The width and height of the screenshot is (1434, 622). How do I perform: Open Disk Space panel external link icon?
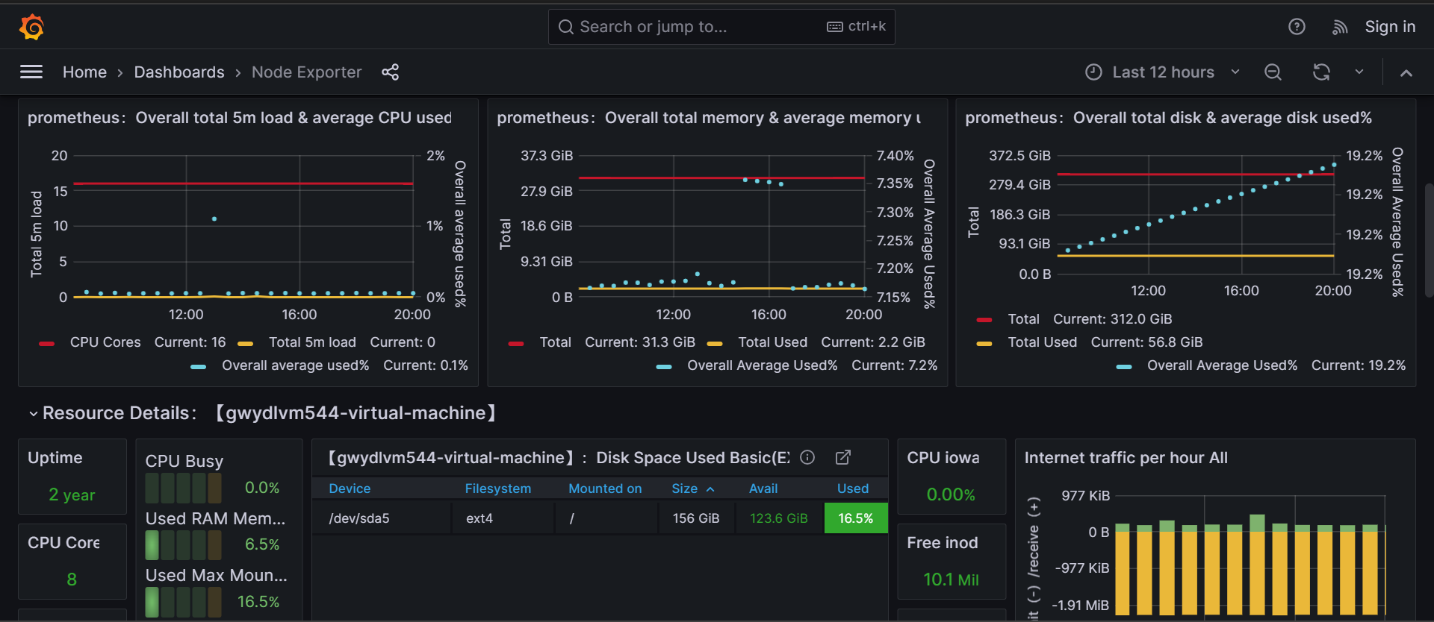(842, 457)
